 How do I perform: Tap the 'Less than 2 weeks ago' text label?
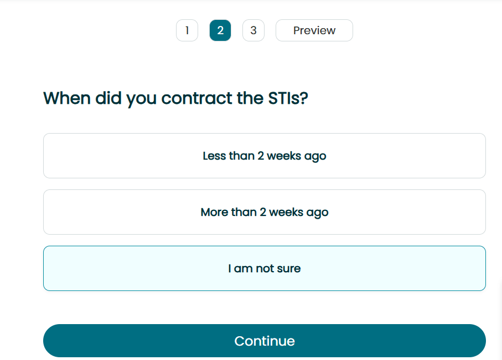click(x=265, y=156)
